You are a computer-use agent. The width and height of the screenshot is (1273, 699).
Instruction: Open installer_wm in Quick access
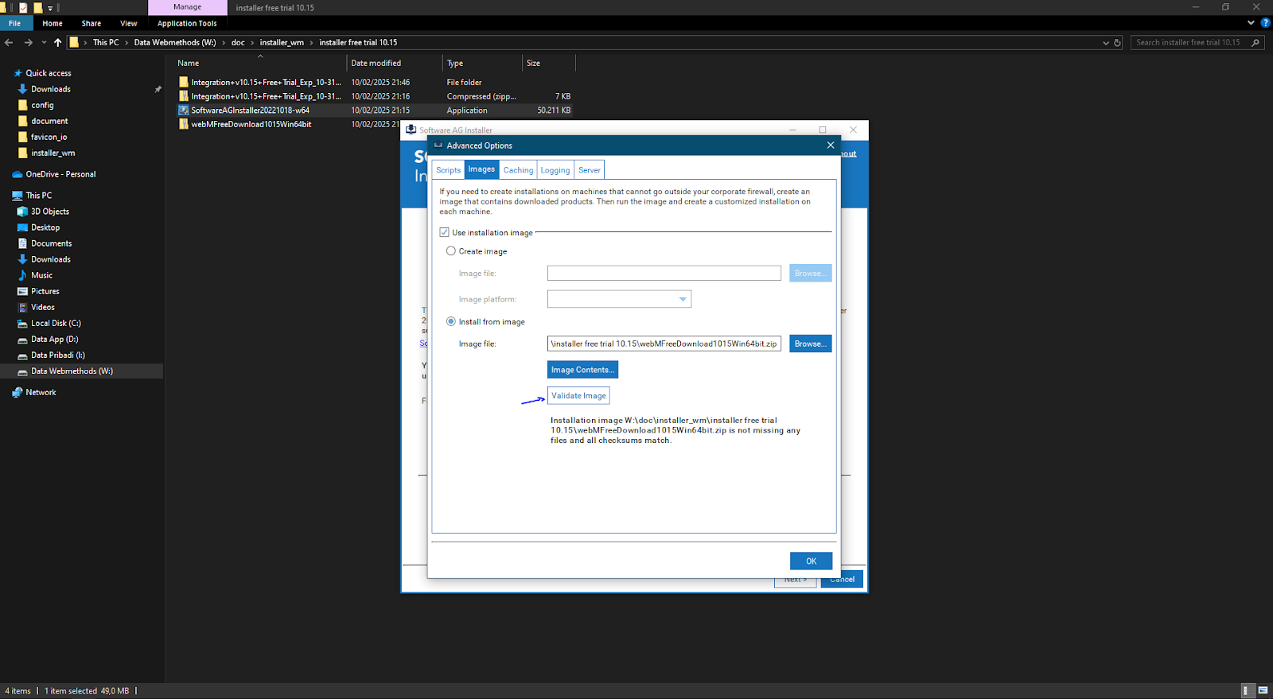point(53,153)
